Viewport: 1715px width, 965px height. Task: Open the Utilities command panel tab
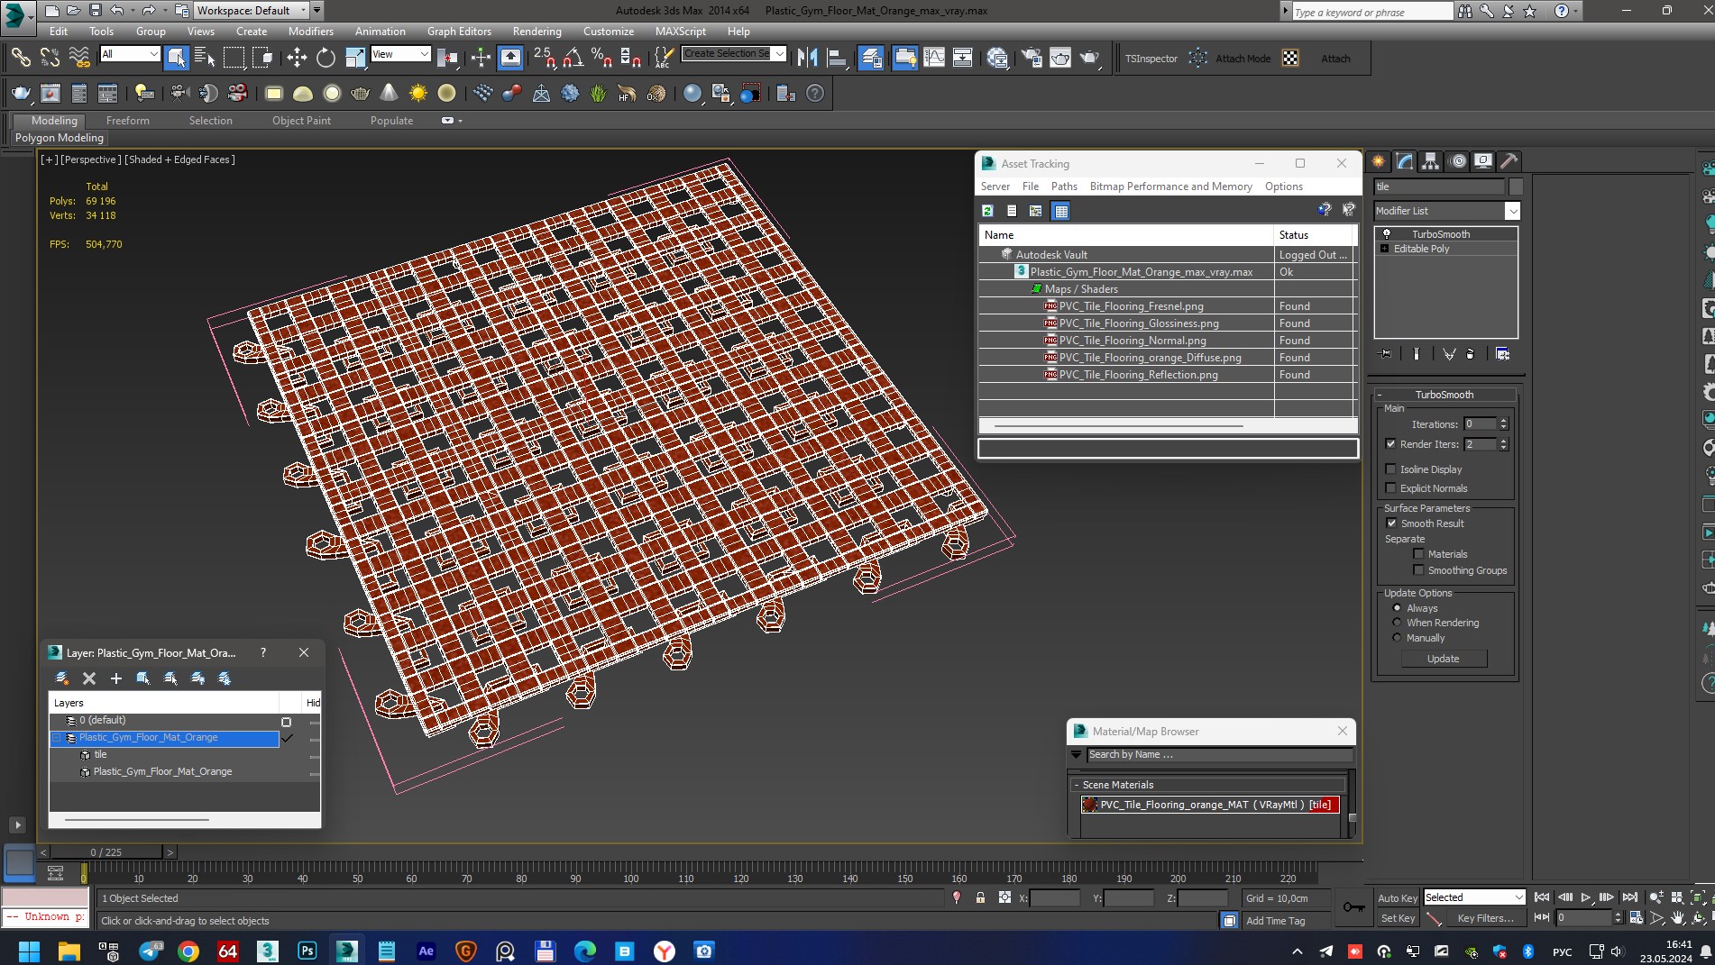tap(1509, 161)
